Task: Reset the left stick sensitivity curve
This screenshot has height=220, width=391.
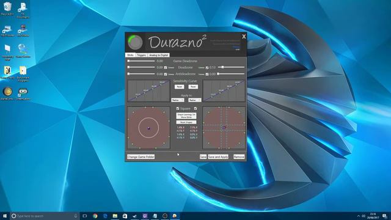Action: [x=179, y=87]
